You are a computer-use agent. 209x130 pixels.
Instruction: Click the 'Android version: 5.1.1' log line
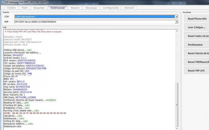pyautogui.click(x=15, y=58)
